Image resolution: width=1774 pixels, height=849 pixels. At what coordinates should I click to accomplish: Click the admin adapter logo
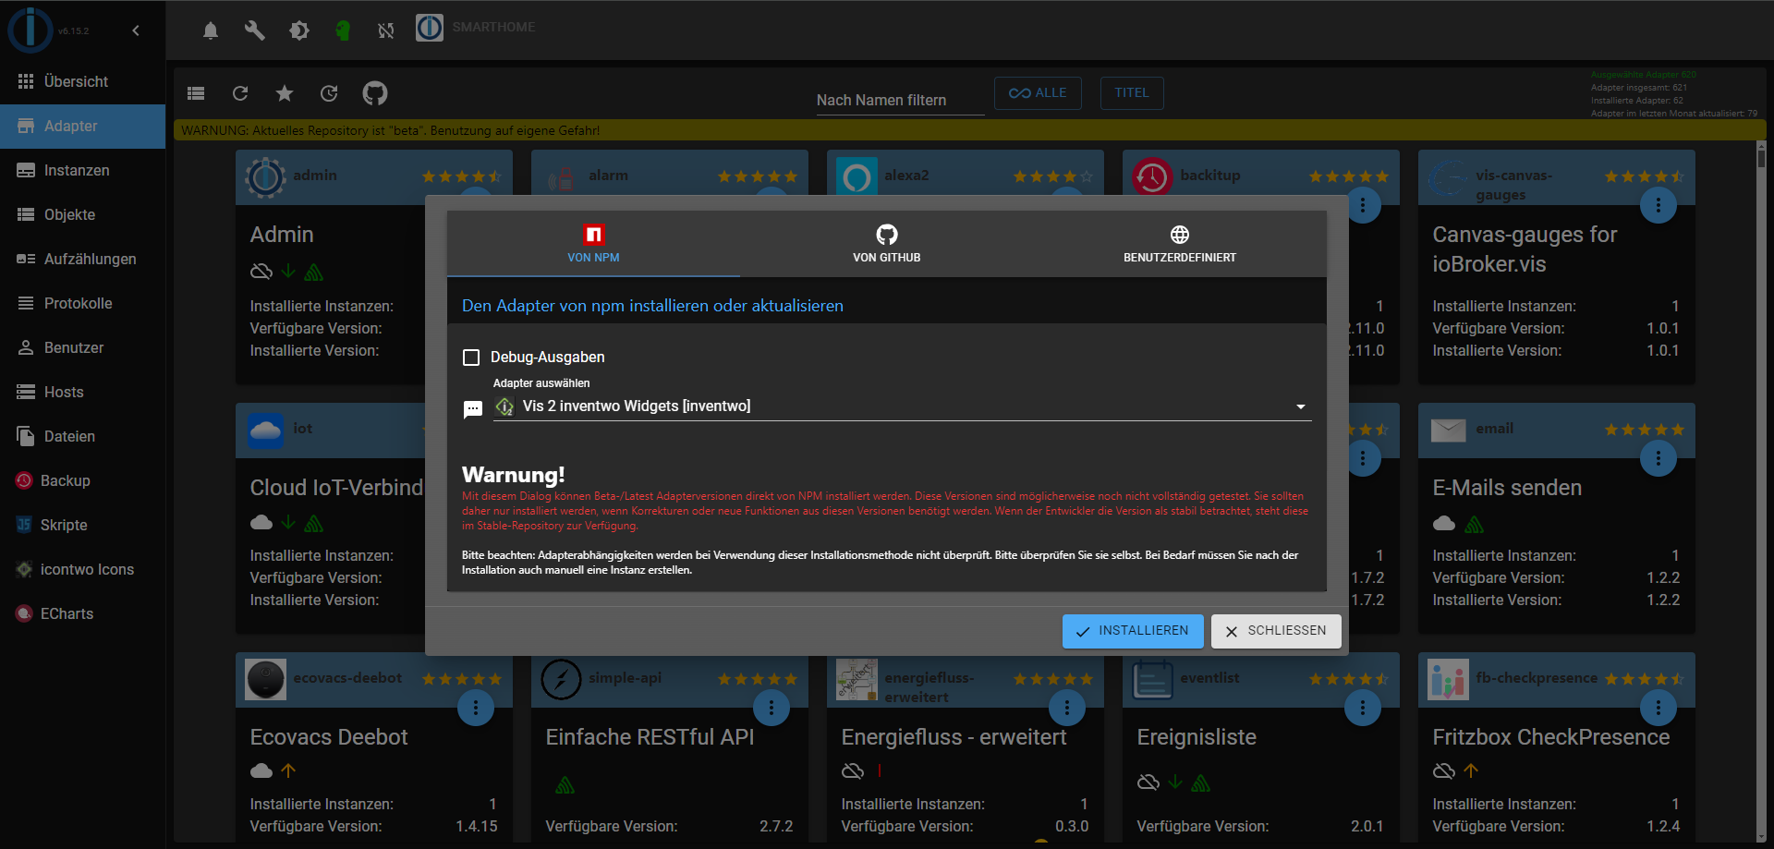tap(266, 177)
